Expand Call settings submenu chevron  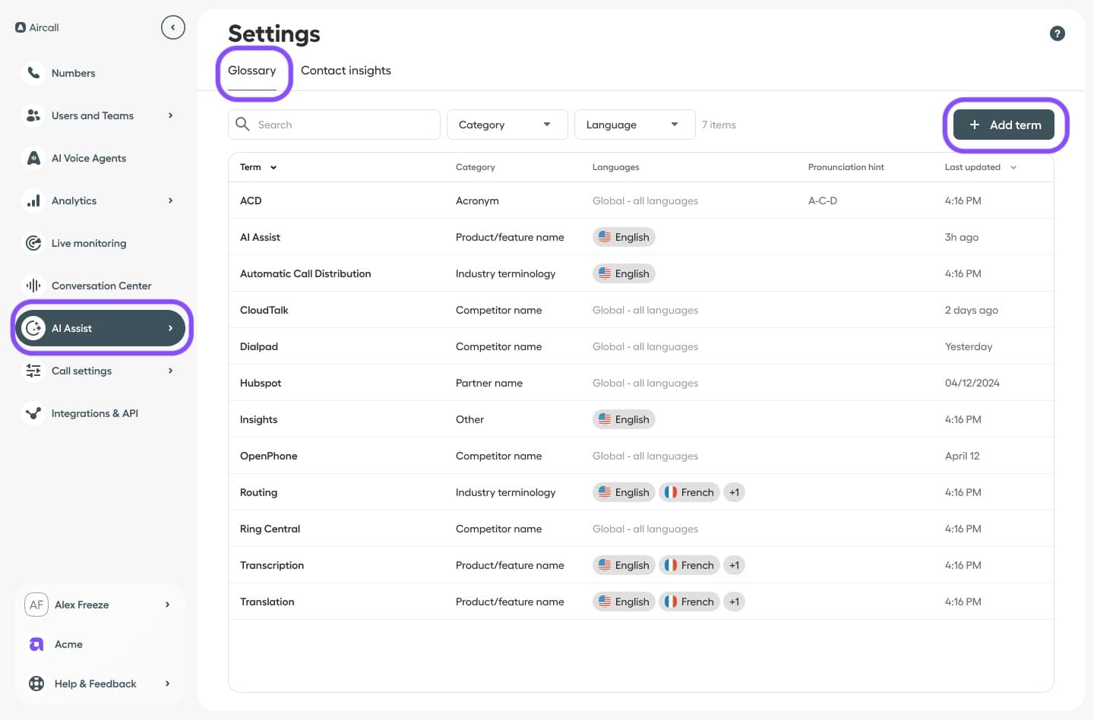[170, 371]
